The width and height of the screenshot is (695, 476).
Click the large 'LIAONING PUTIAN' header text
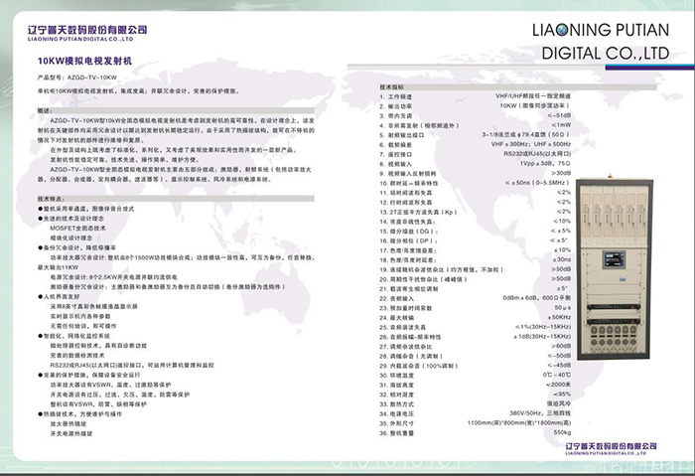pos(601,30)
